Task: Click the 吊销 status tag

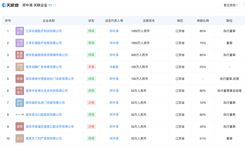Action: click(91, 67)
